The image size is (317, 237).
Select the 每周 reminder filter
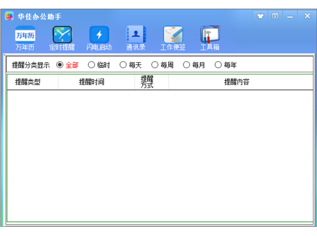pyautogui.click(x=162, y=65)
